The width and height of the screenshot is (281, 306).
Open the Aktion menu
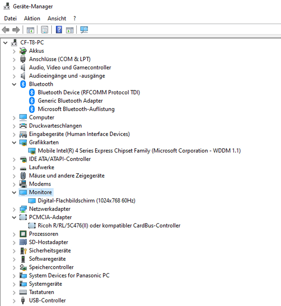tap(32, 18)
